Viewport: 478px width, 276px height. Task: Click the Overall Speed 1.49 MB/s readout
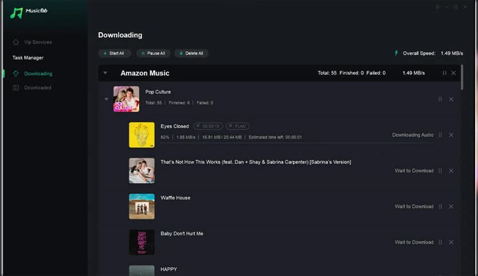[x=433, y=53]
